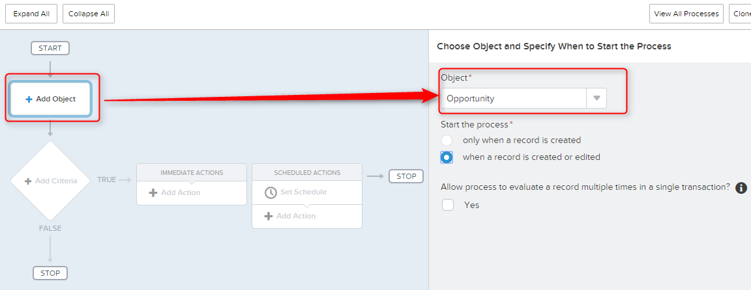The width and height of the screenshot is (751, 290).
Task: Click the plus icon under Immediate Actions
Action: (153, 192)
